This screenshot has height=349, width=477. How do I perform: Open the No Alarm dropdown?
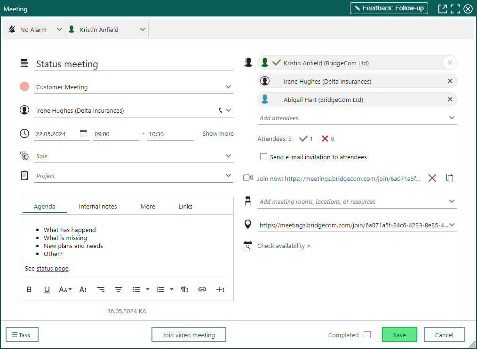pyautogui.click(x=35, y=30)
